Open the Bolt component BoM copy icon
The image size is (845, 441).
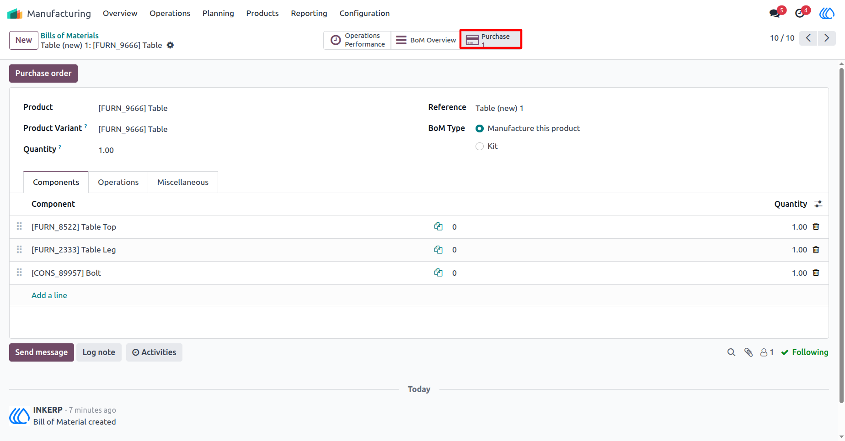(438, 273)
